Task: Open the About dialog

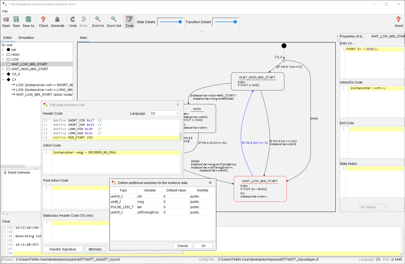Action: [398, 21]
